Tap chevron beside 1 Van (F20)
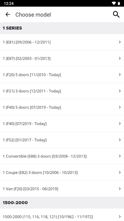Screen dimensions: 124x221 tap(120, 189)
